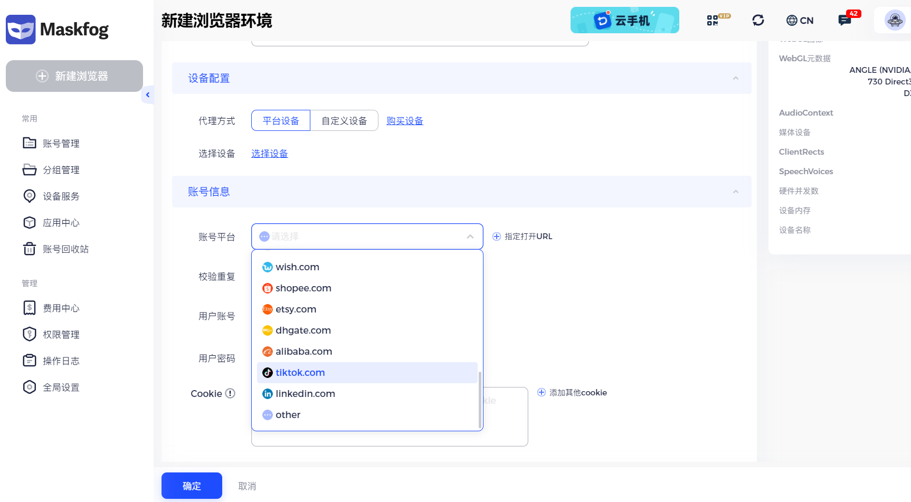Click the 新建浏览器 button
Image resolution: width=911 pixels, height=502 pixels.
tap(74, 76)
